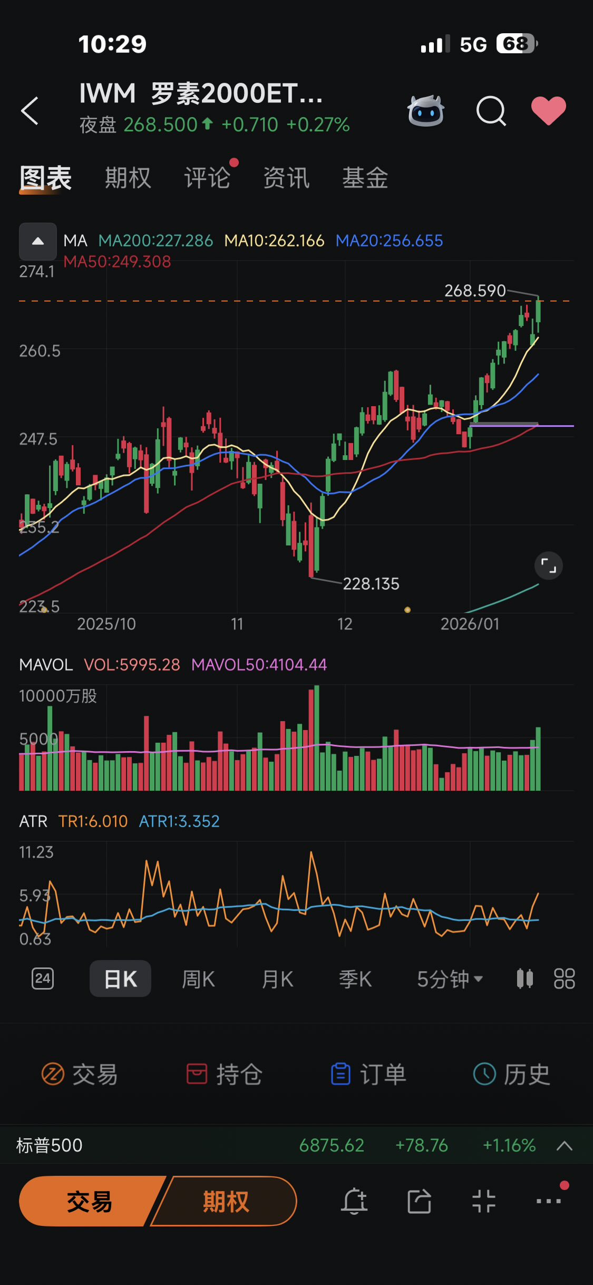Open the robot AI assistant icon
593x1285 pixels.
(x=426, y=111)
